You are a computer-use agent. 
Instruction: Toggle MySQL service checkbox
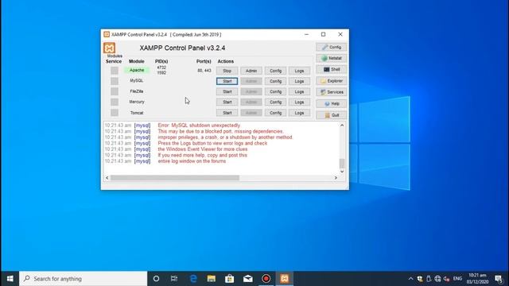pos(115,81)
